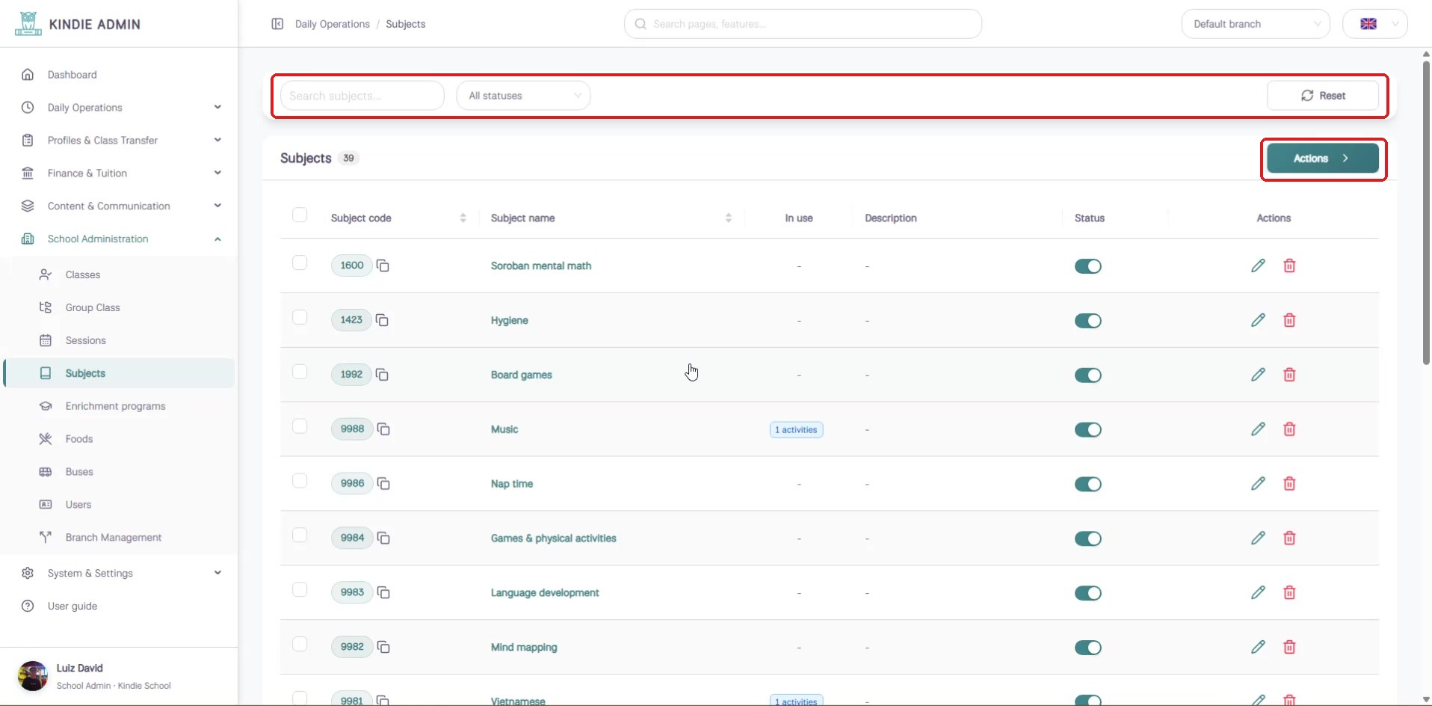Copy subject code 1600
This screenshot has width=1432, height=706.
tap(383, 265)
